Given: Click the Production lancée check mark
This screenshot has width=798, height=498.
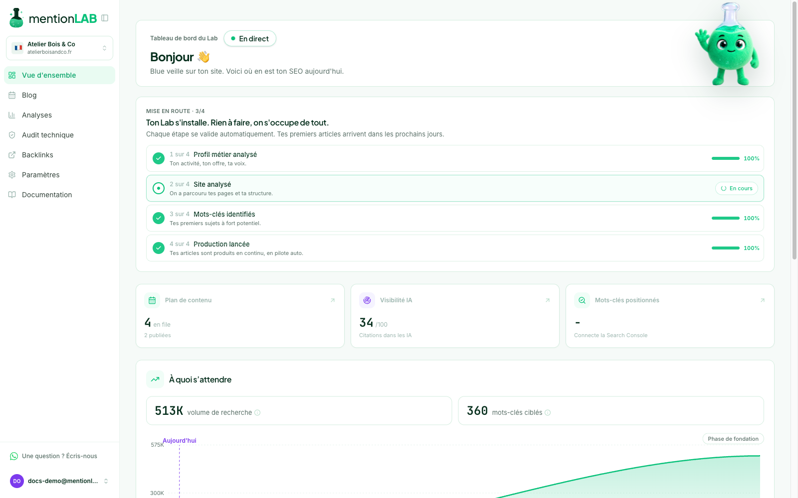Looking at the screenshot, I should tap(159, 248).
